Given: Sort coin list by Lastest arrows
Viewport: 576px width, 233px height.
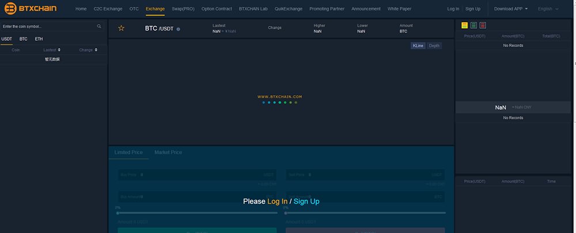Looking at the screenshot, I should coord(59,50).
